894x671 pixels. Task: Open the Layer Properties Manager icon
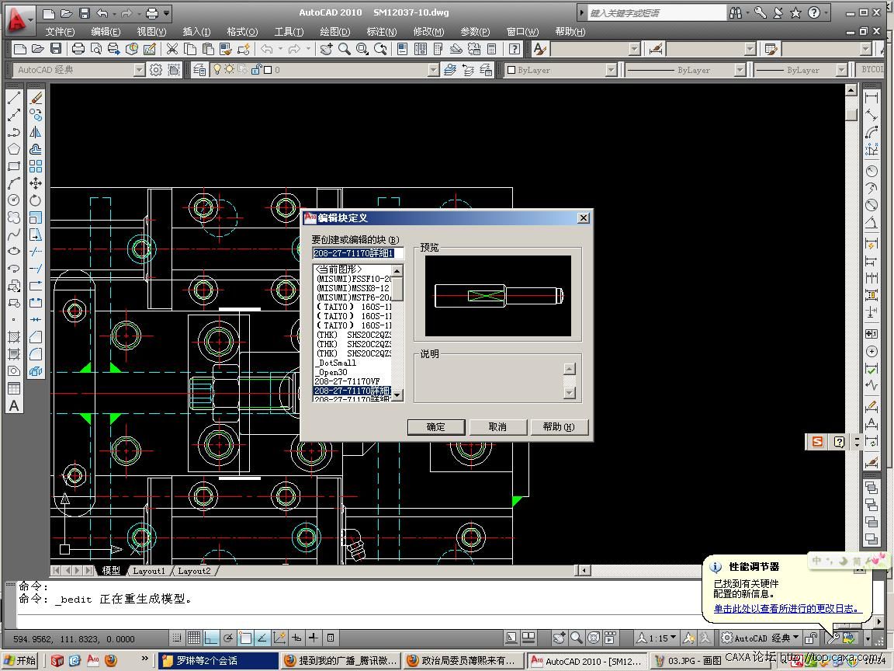pos(199,70)
